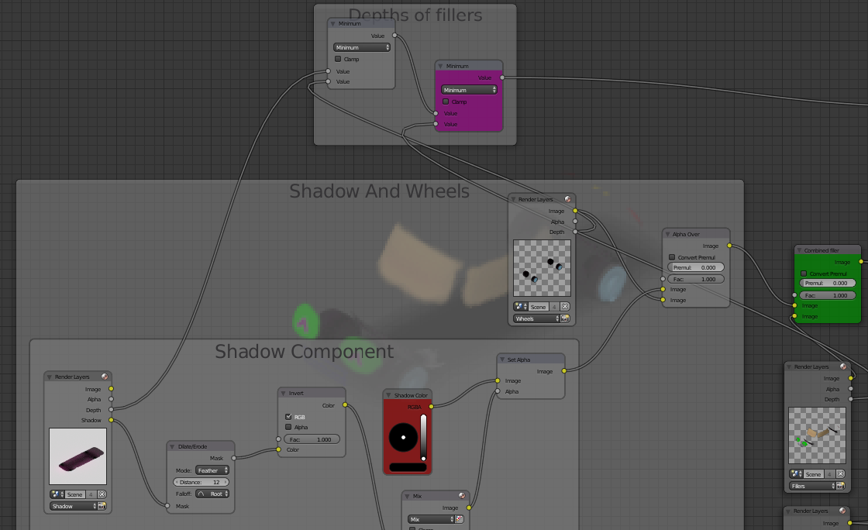Click the Shadow Color value brightness slider
The image size is (868, 530).
coord(423,438)
